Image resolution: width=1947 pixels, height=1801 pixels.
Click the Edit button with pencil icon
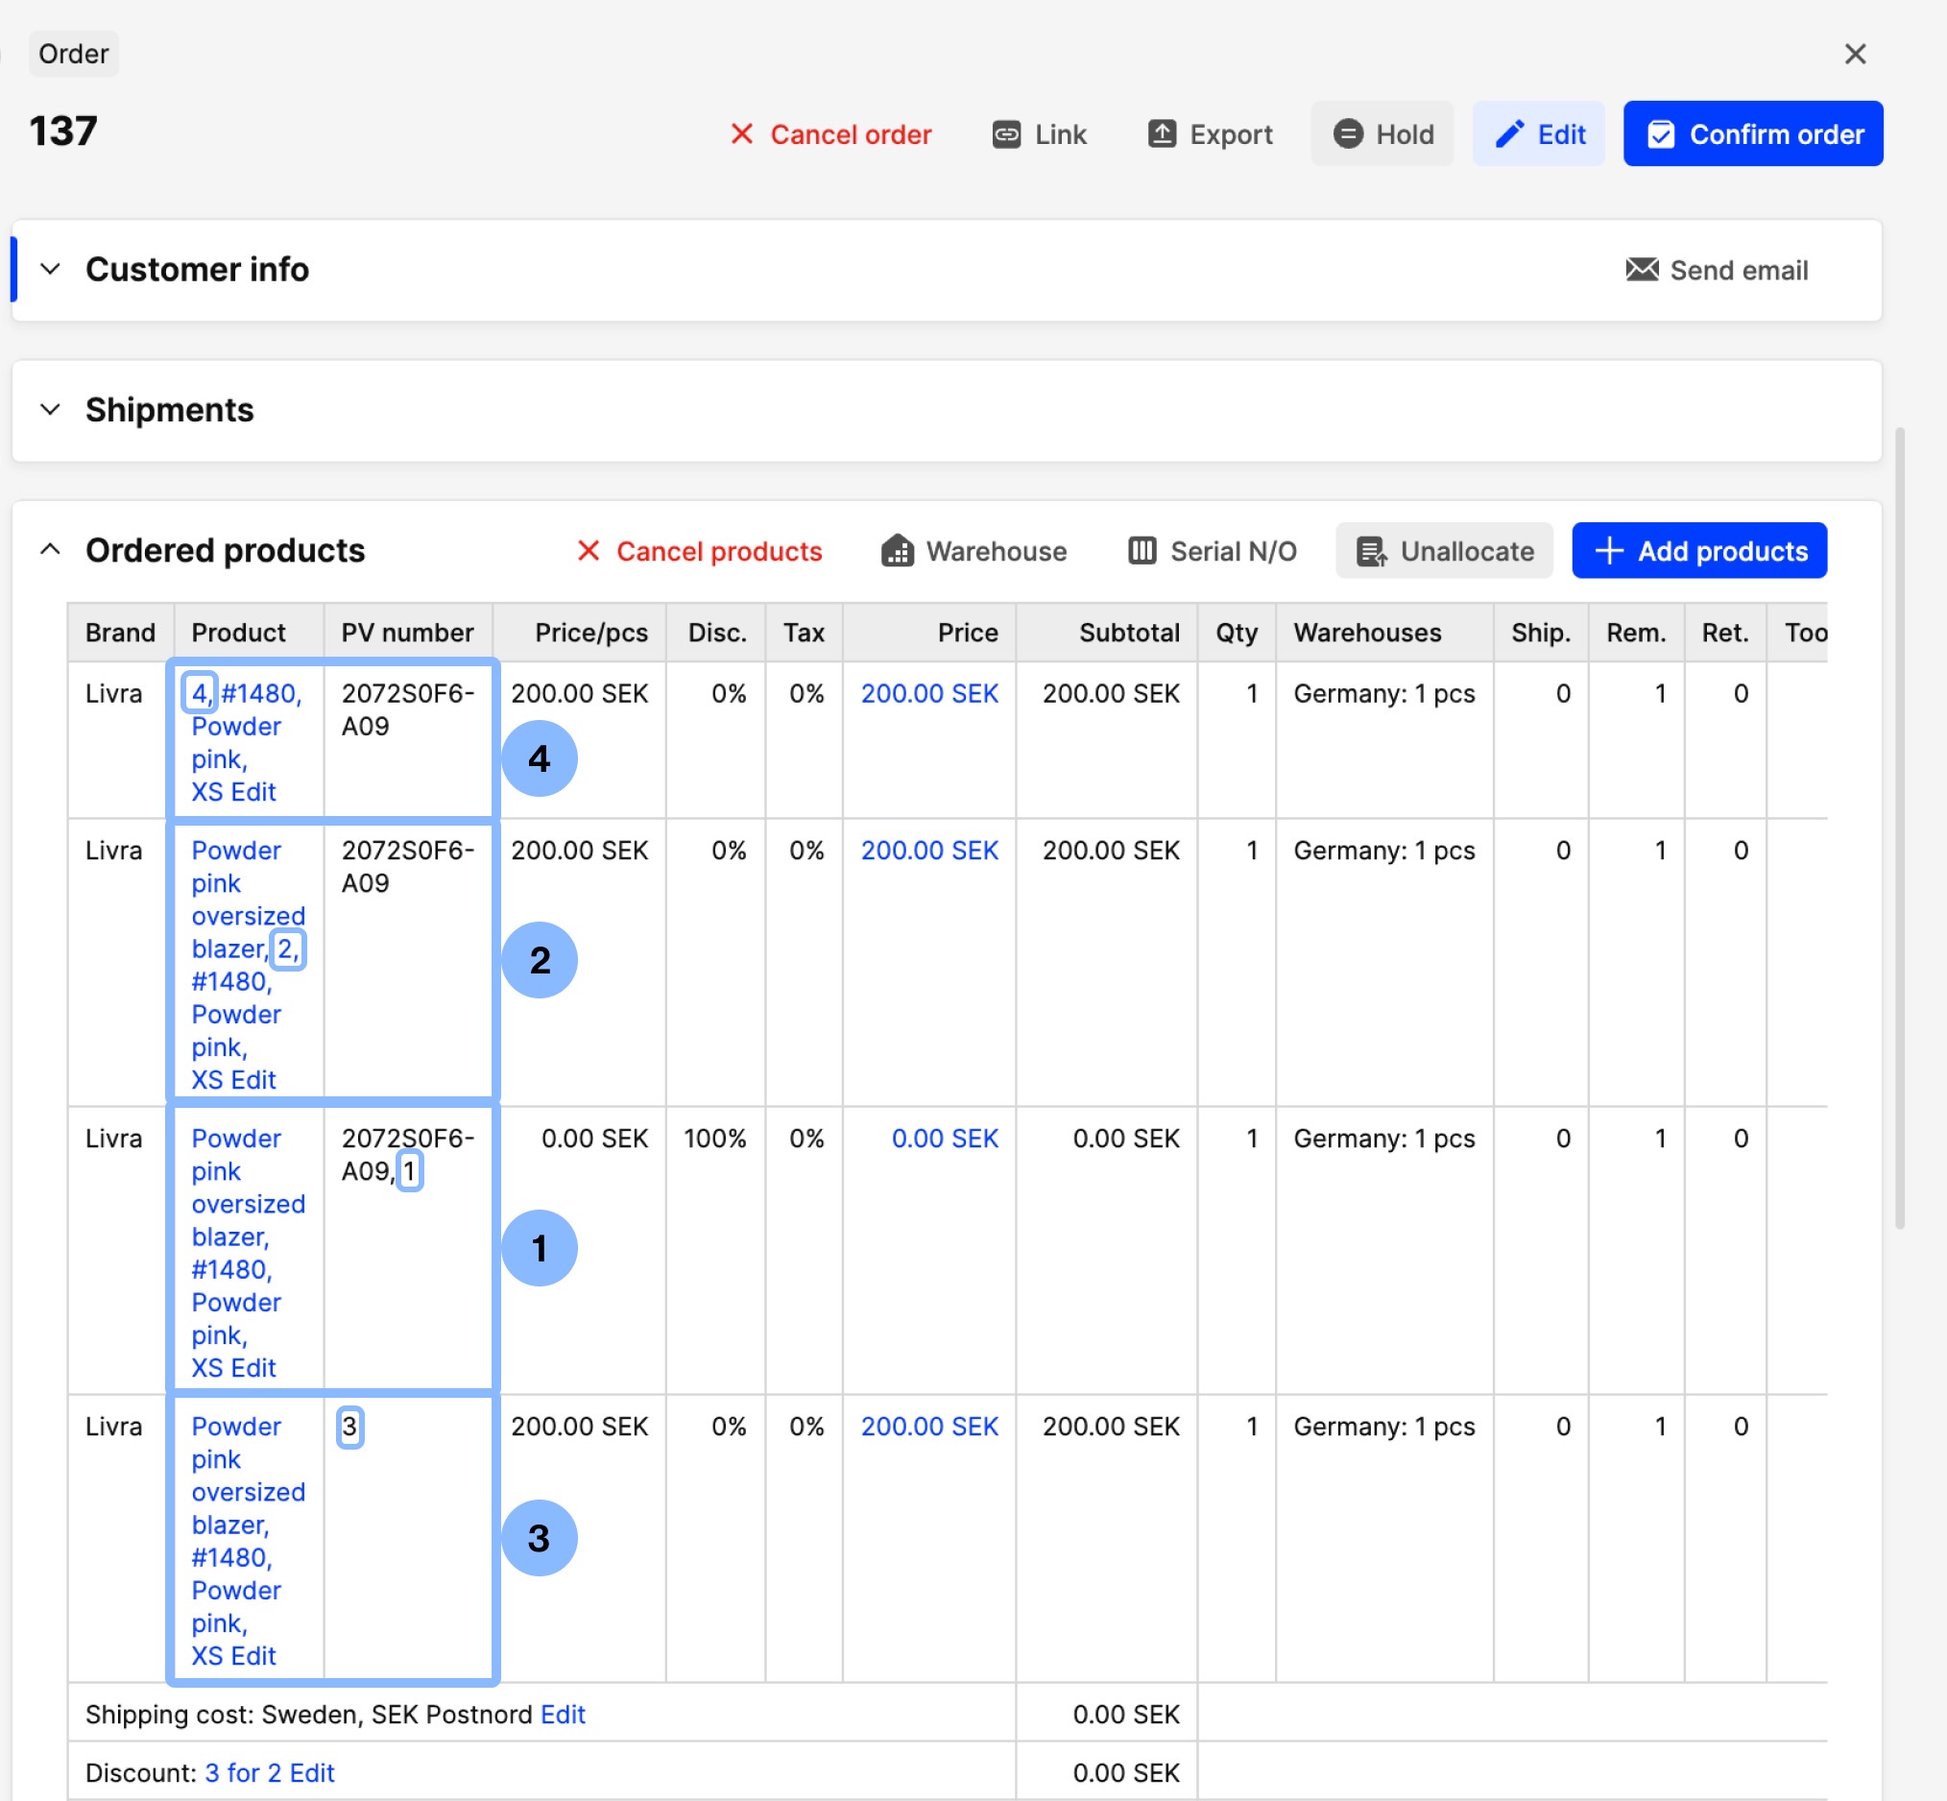tap(1538, 133)
